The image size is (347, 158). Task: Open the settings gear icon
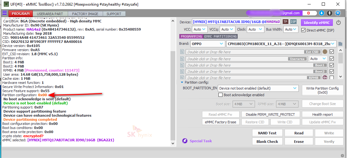tap(338, 13)
